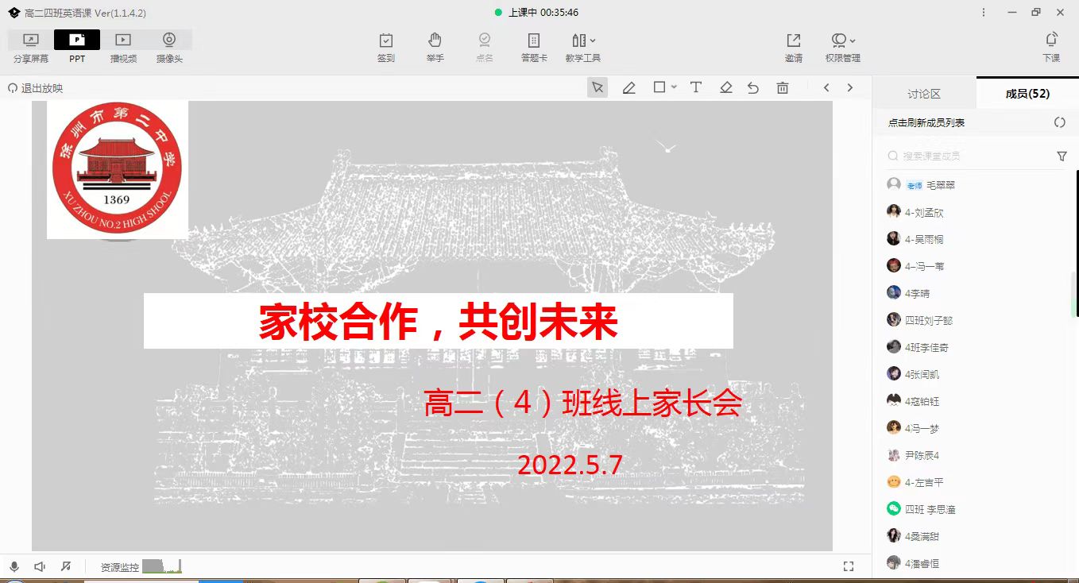The height and width of the screenshot is (583, 1079).
Task: Click the school logo on the slide
Action: coord(118,170)
